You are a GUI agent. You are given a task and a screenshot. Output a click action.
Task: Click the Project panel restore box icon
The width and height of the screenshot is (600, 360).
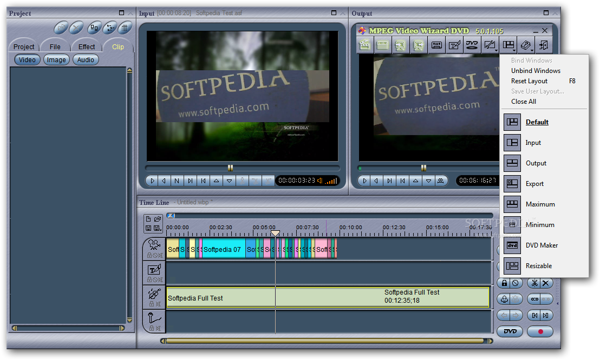pyautogui.click(x=122, y=12)
